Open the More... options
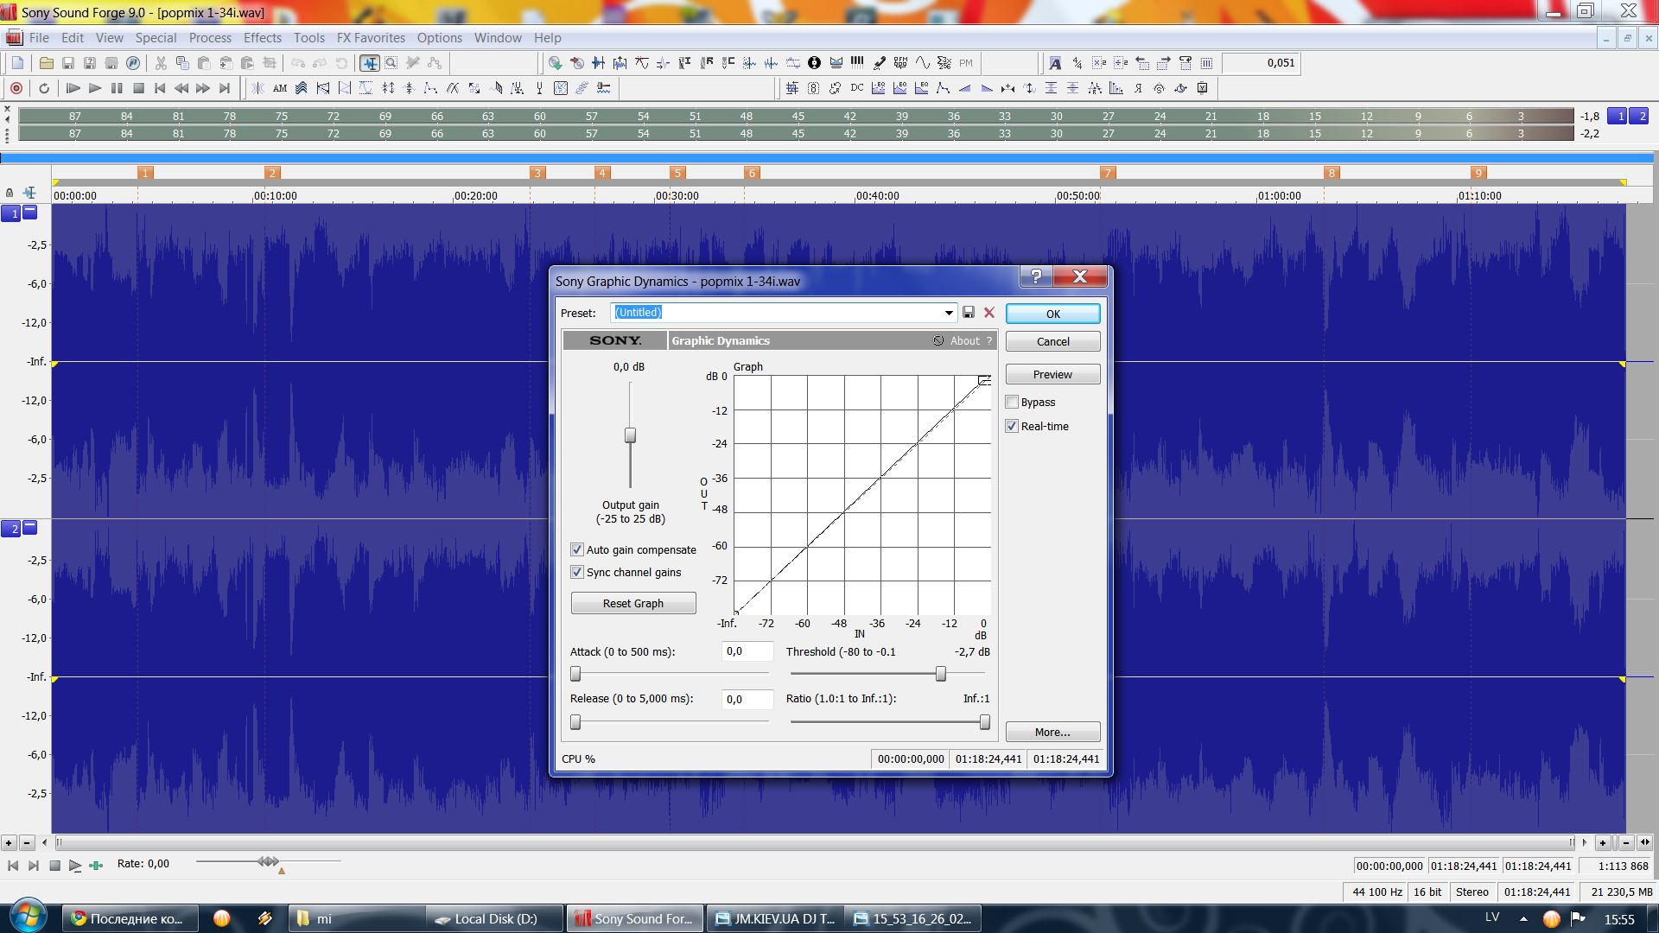Viewport: 1659px width, 933px height. pos(1052,733)
